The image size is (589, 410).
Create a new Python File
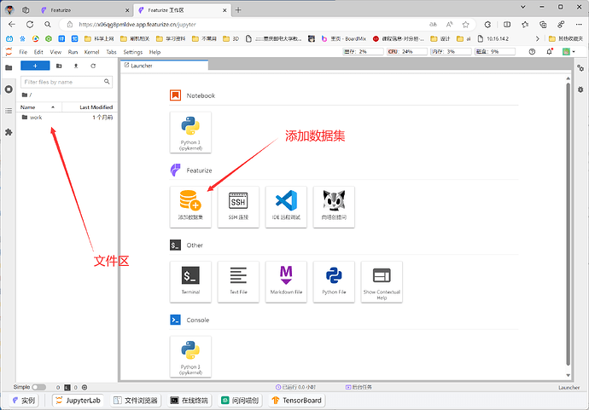pos(334,281)
